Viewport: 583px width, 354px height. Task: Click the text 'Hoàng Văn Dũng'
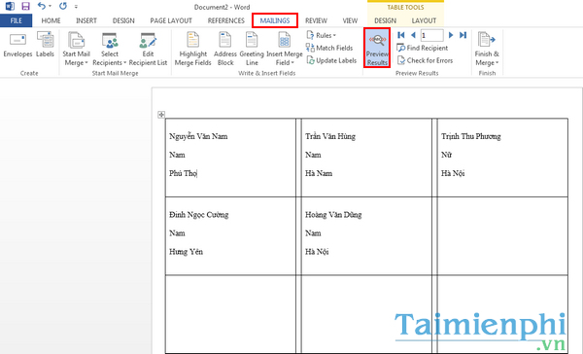coord(333,215)
